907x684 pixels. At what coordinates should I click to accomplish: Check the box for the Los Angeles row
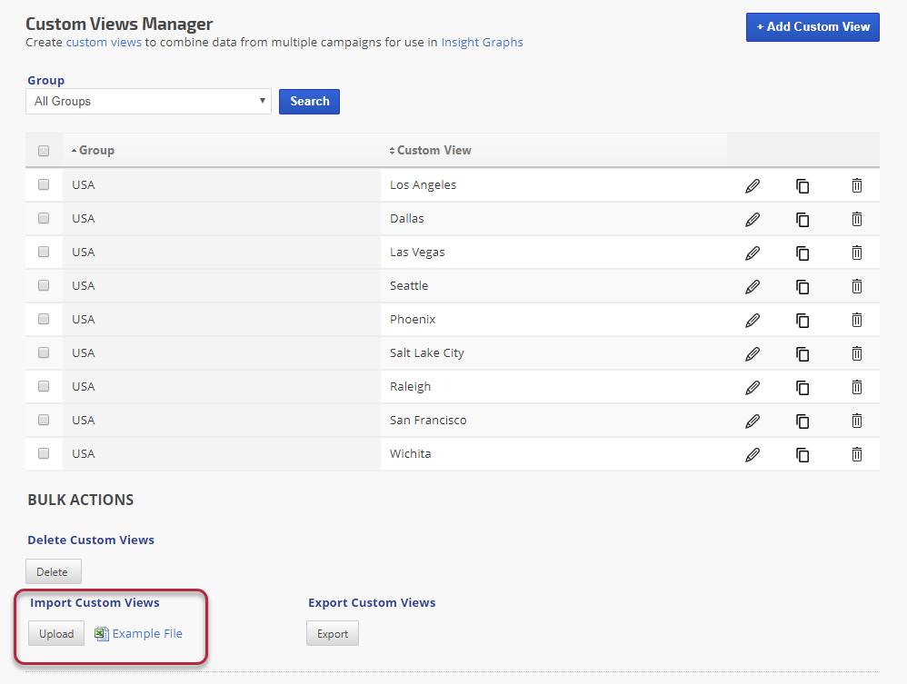click(x=44, y=184)
